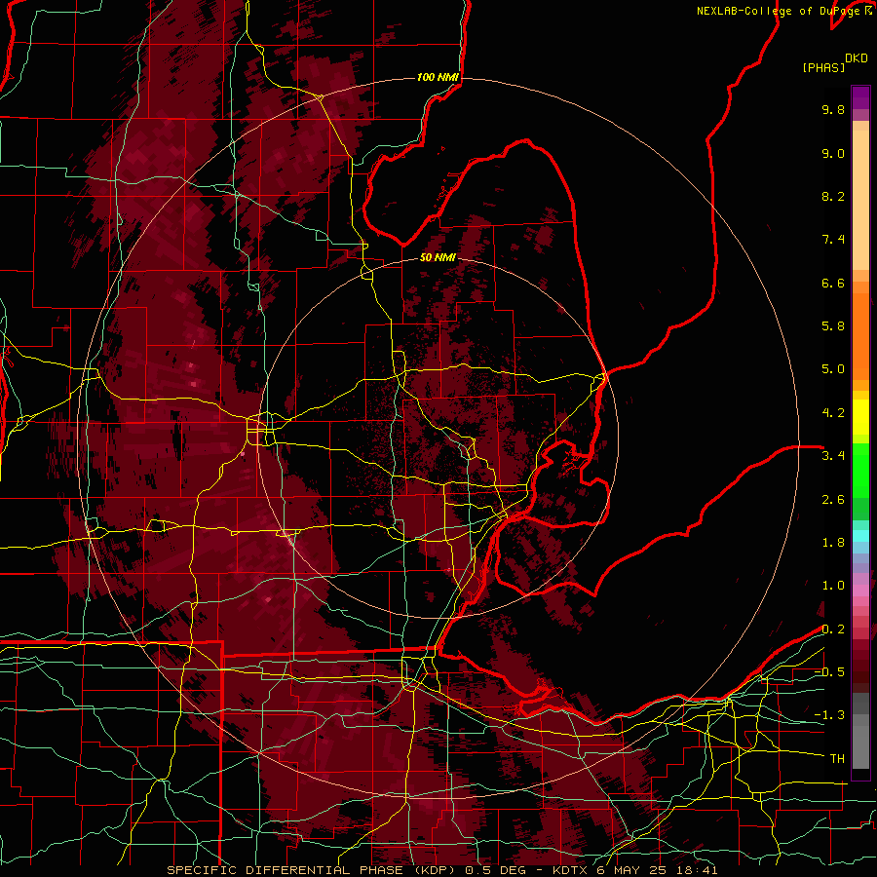Click the "100 NMI" range ring label

438,77
